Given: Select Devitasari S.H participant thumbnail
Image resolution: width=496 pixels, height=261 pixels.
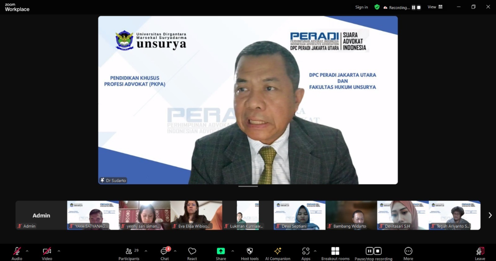Looking at the screenshot, I should tap(403, 215).
